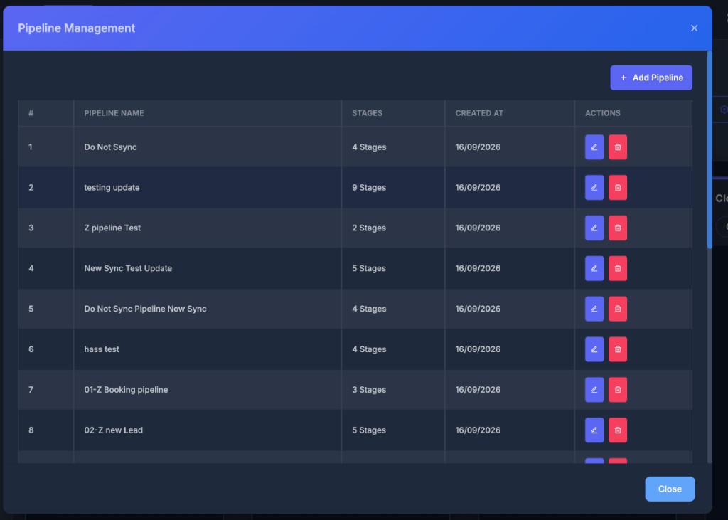Edit the New Sync Test Update pipeline
The width and height of the screenshot is (728, 520).
594,268
